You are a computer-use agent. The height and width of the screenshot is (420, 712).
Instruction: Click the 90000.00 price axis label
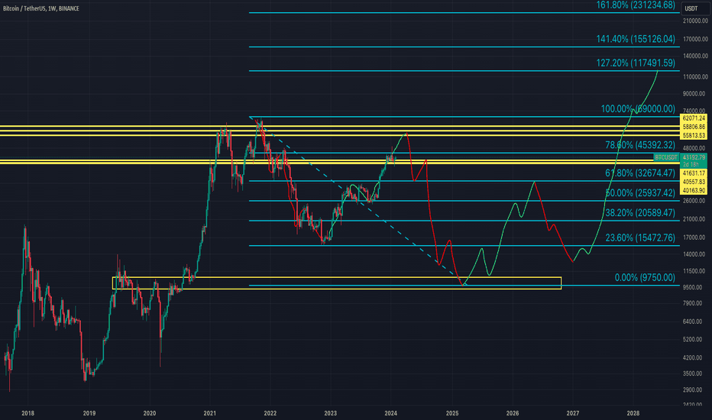point(695,94)
